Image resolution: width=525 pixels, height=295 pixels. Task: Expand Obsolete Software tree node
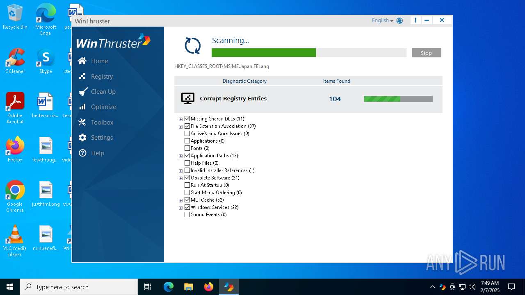tap(180, 178)
